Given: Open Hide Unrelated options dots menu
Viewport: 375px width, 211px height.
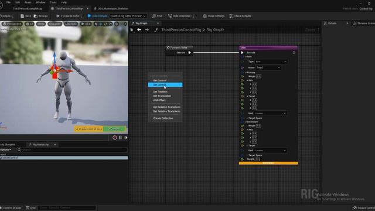Looking at the screenshot, I should (194, 16).
